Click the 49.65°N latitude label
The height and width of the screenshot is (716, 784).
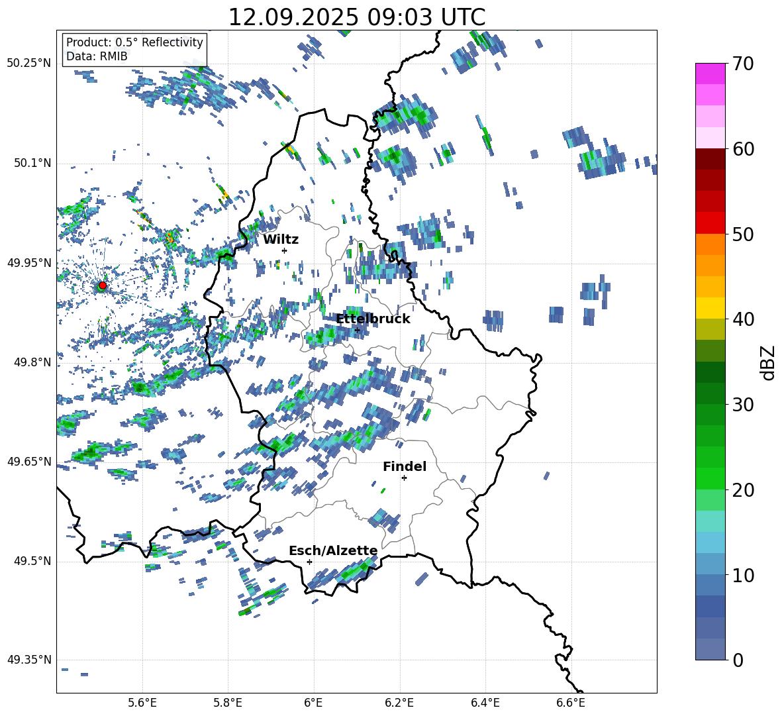(29, 462)
